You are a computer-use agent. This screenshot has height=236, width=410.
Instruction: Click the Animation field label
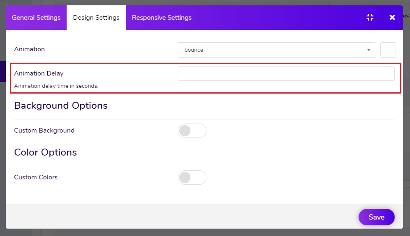(x=29, y=49)
